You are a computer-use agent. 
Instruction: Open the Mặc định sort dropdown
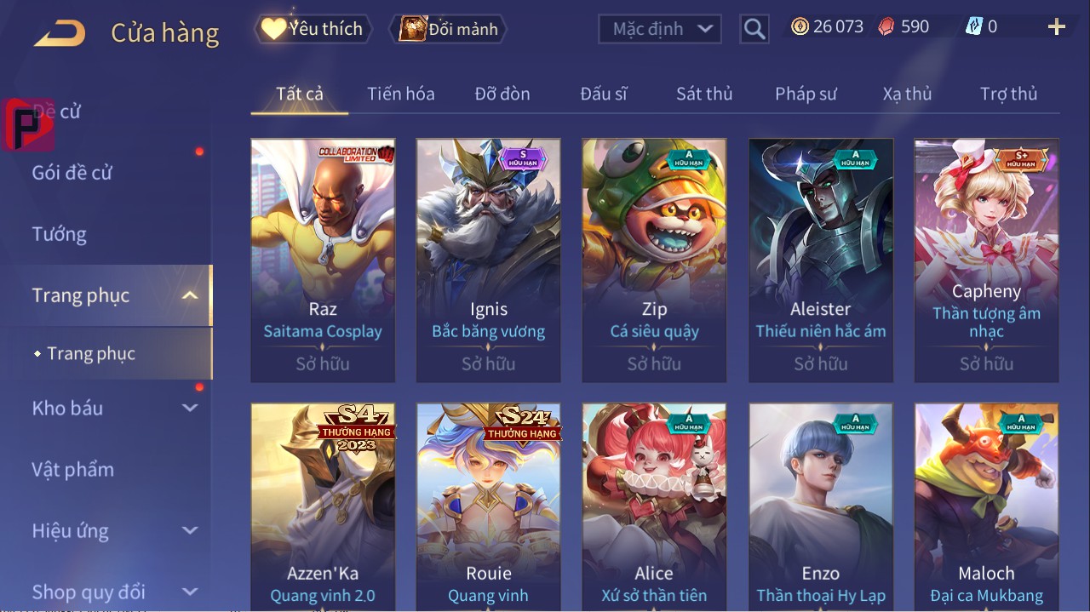(x=660, y=29)
